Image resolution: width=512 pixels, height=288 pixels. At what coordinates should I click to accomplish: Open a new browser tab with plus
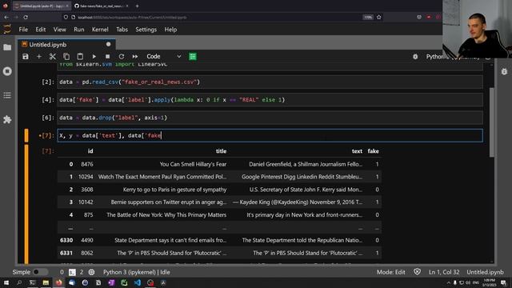tap(137, 6)
